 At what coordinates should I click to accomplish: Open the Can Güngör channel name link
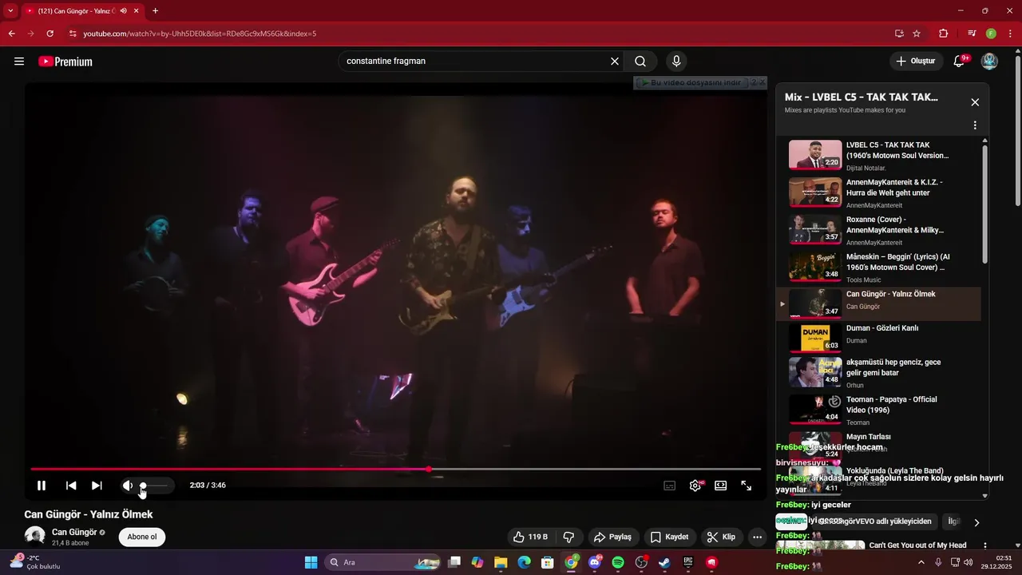point(74,532)
